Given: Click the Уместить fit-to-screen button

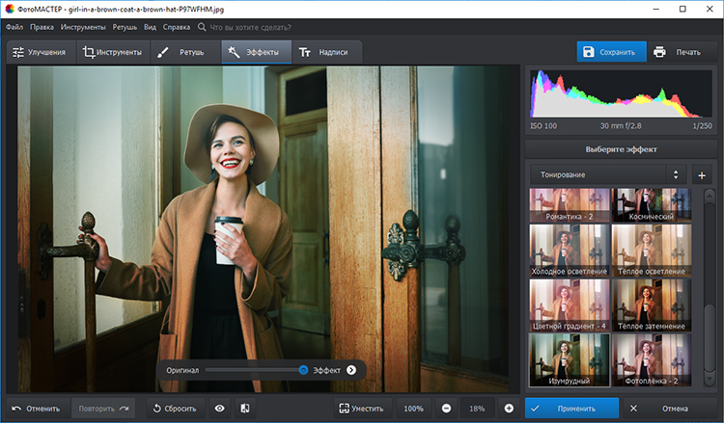Looking at the screenshot, I should pos(362,409).
